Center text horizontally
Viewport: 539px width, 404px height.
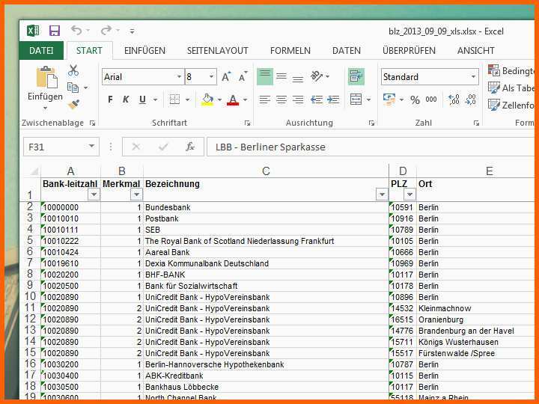tap(281, 100)
